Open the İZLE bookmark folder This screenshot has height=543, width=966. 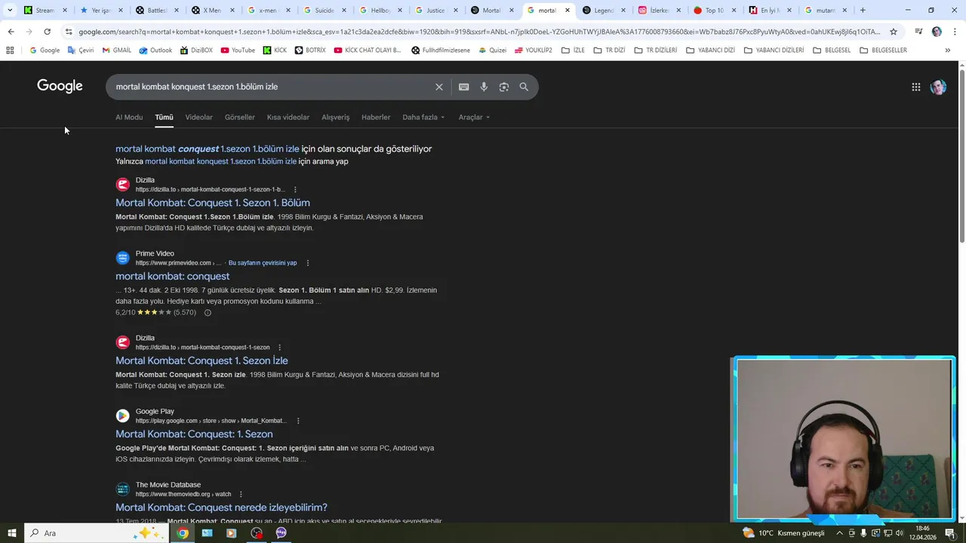[x=573, y=51]
